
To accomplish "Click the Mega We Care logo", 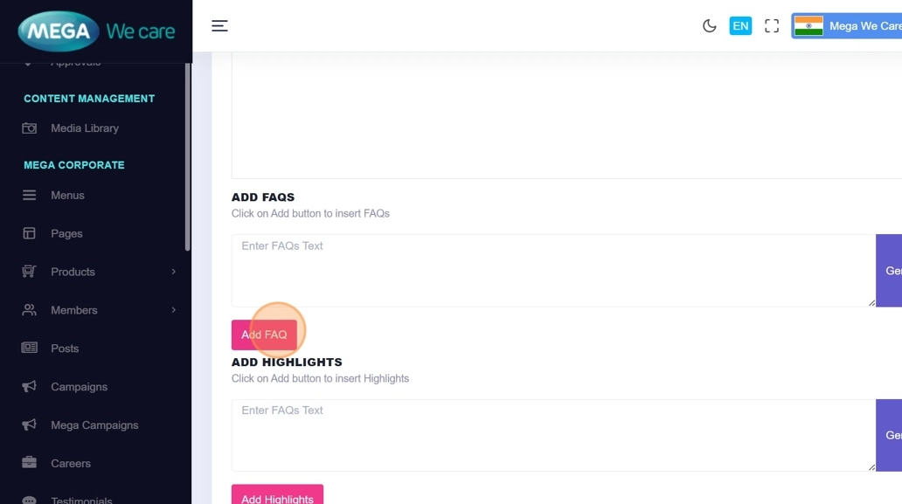I will point(96,32).
